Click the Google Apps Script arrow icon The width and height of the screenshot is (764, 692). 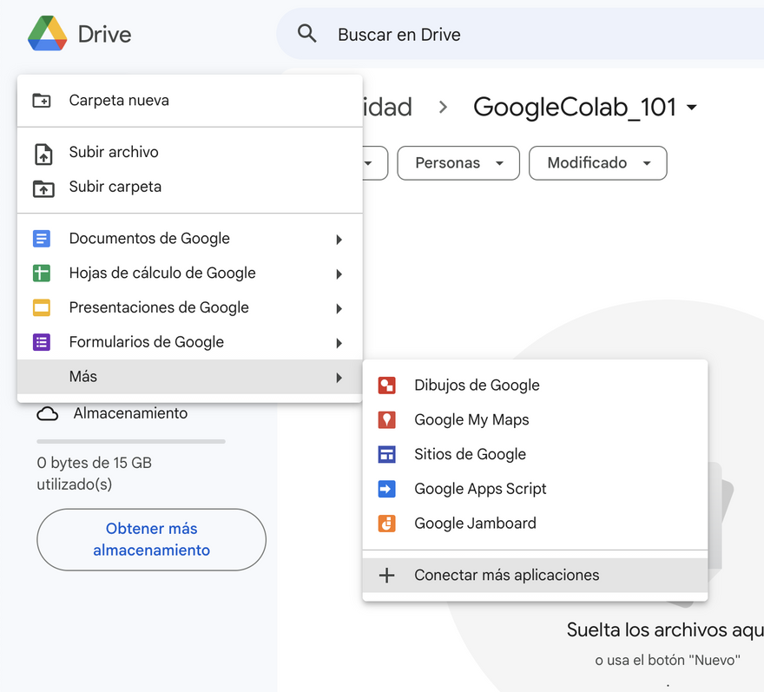click(x=387, y=489)
